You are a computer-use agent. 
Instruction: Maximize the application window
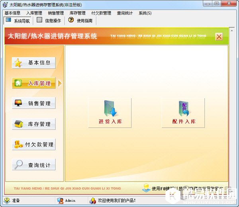pos(217,4)
